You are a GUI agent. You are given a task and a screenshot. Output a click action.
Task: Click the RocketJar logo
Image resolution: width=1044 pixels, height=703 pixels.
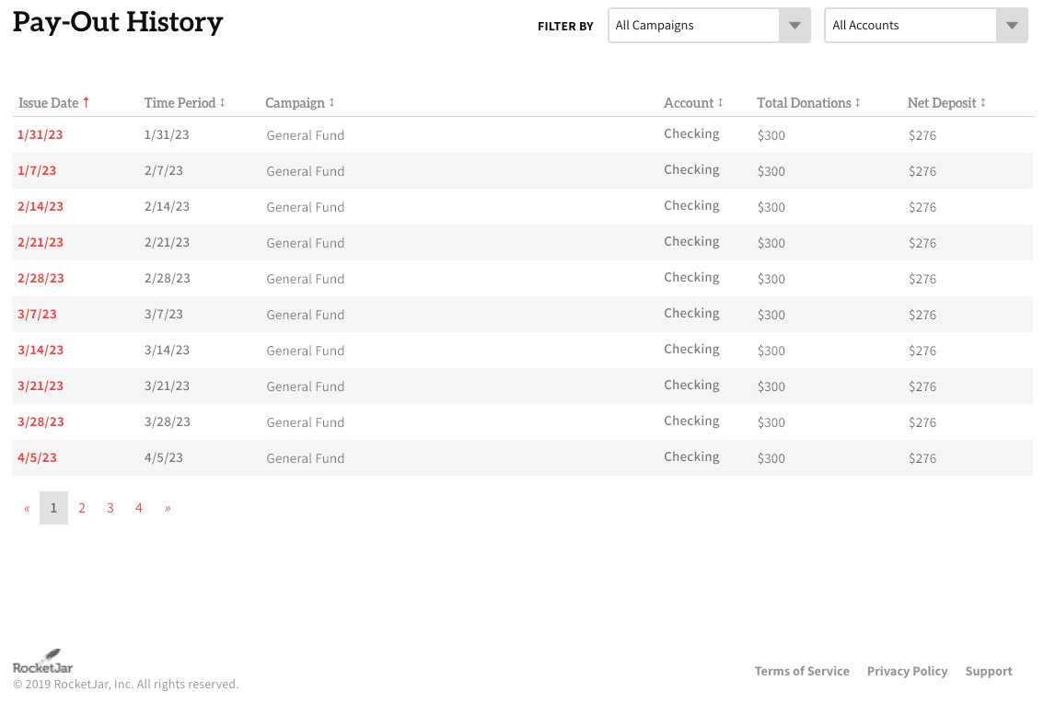tap(42, 662)
